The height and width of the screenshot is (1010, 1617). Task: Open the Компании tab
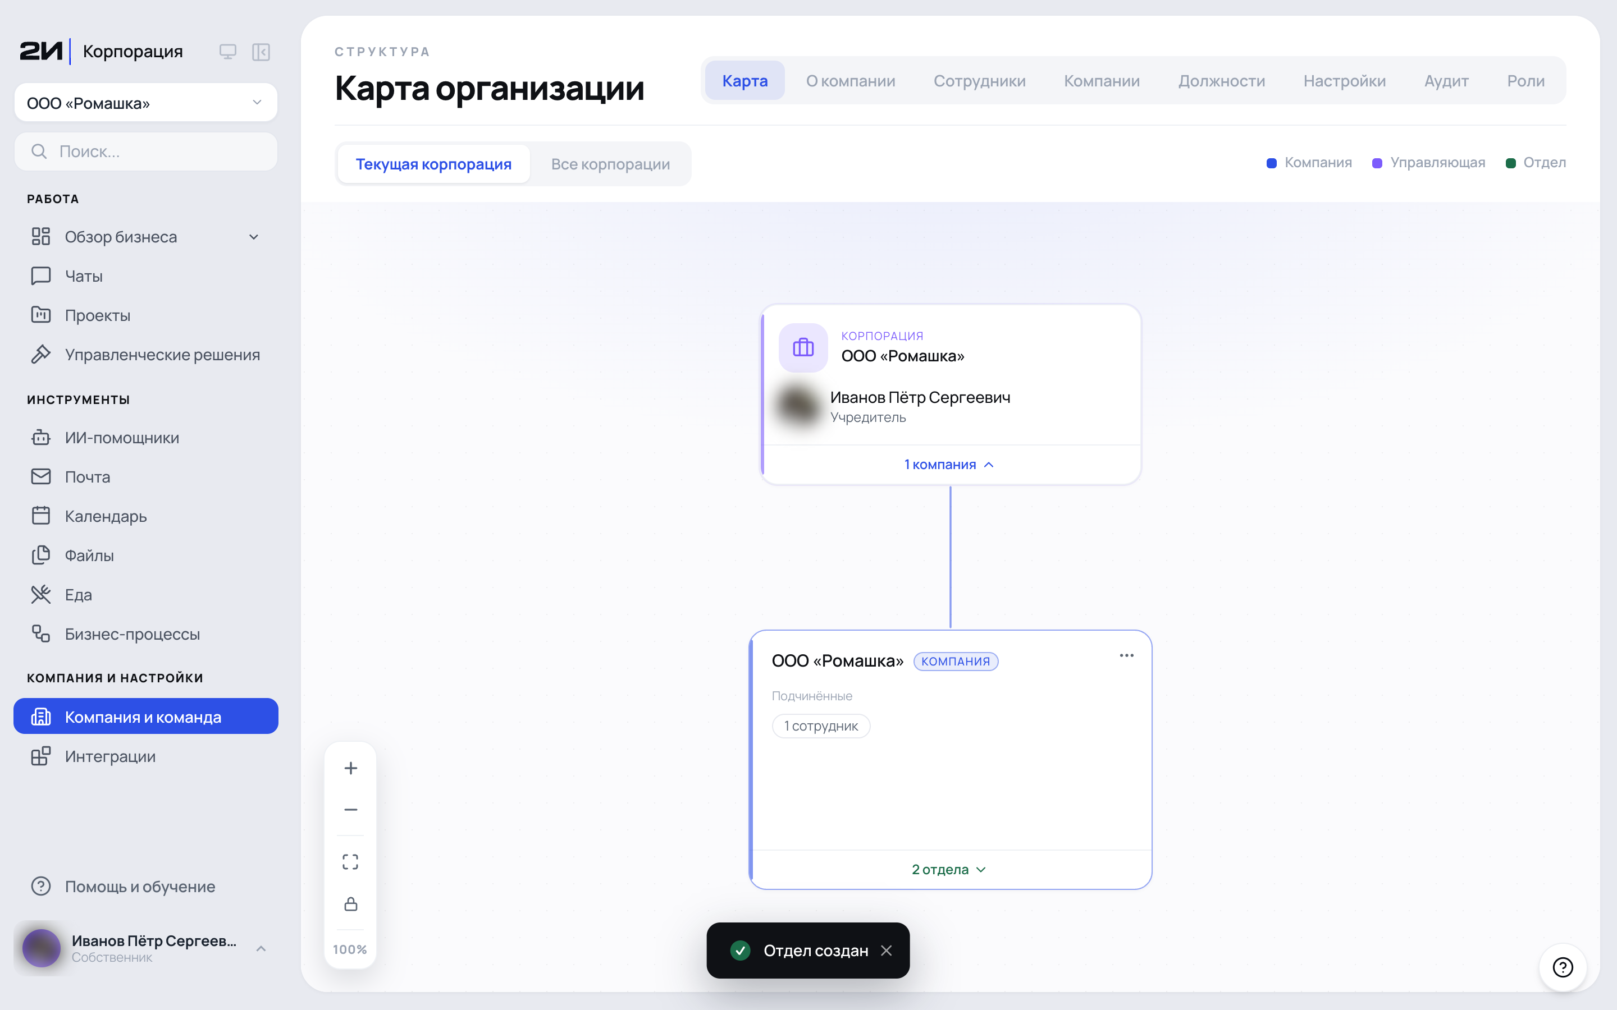click(x=1102, y=81)
